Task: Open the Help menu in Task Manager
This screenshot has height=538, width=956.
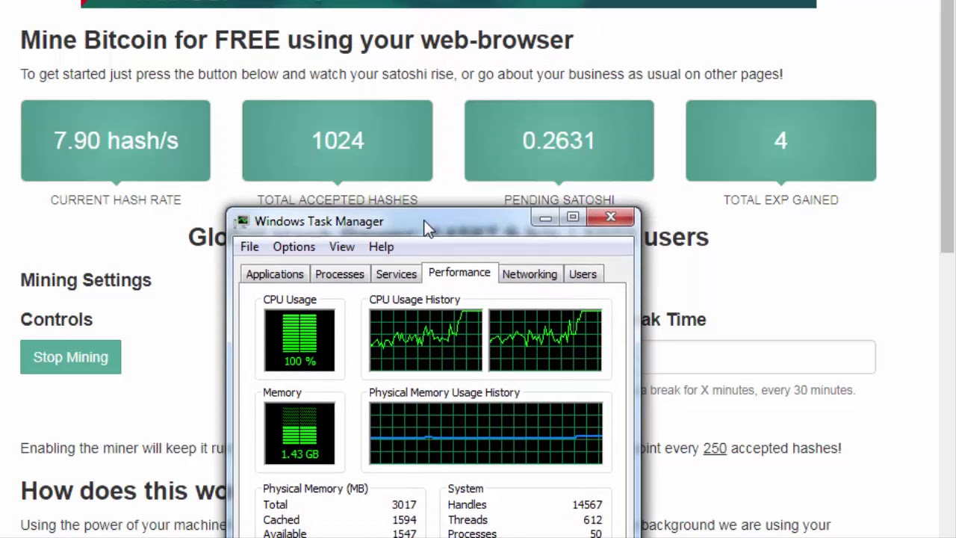Action: tap(381, 247)
